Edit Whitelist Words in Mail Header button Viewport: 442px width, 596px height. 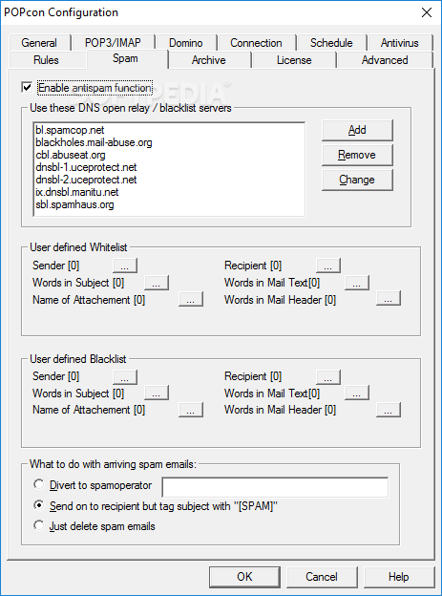tap(389, 299)
